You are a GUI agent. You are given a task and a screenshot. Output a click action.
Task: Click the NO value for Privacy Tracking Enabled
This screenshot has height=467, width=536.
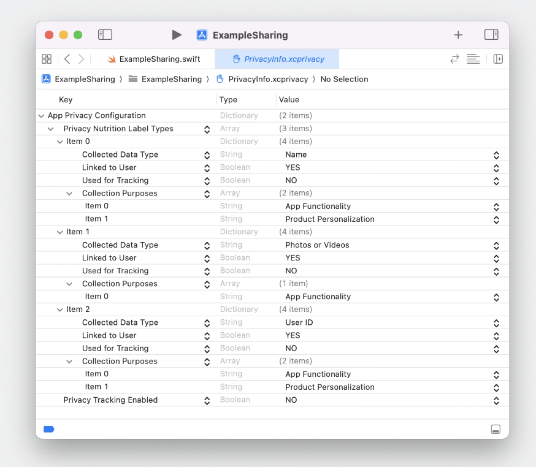point(291,400)
